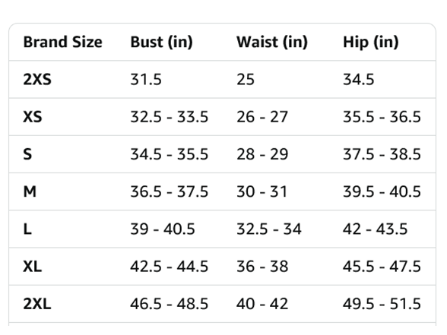Select the XS size row label

(x=33, y=117)
